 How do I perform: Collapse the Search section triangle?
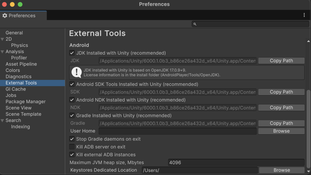point(3,121)
